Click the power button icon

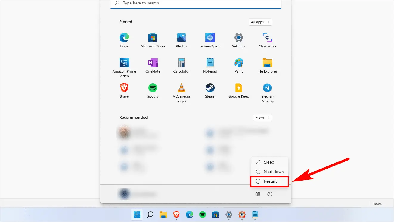tap(270, 194)
